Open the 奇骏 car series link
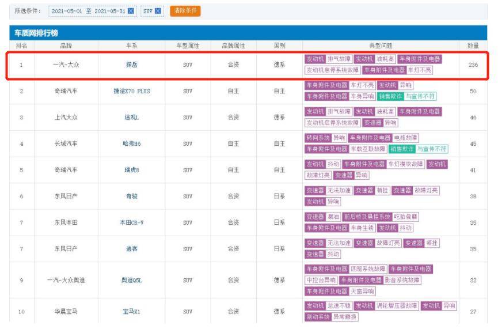Screen dimensions: 498x329 point(131,196)
